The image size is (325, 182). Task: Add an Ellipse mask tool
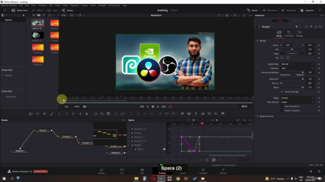pyautogui.click(x=138, y=114)
